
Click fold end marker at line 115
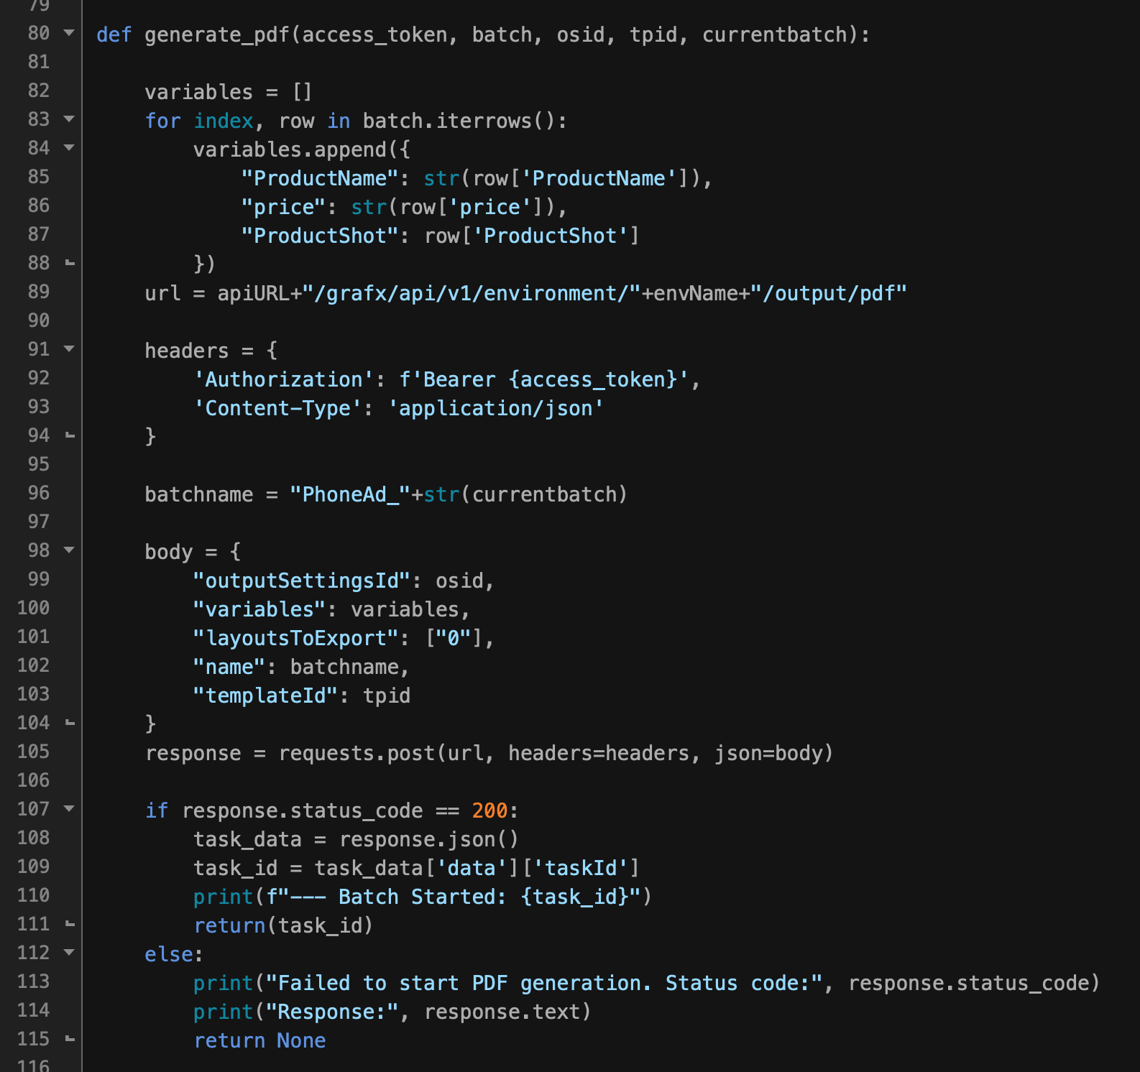pyautogui.click(x=70, y=1040)
